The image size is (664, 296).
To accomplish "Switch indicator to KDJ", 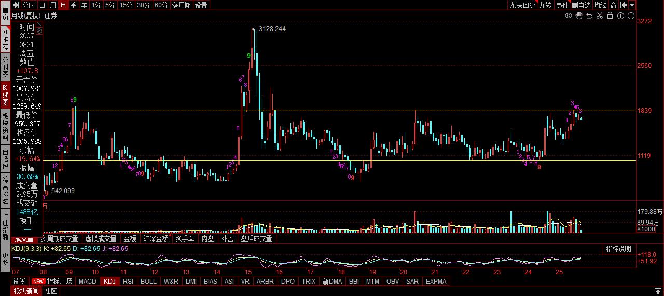I will pyautogui.click(x=109, y=282).
